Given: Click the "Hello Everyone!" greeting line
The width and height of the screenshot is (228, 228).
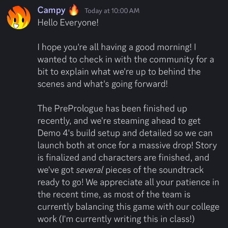Looking at the screenshot, I should [x=68, y=23].
